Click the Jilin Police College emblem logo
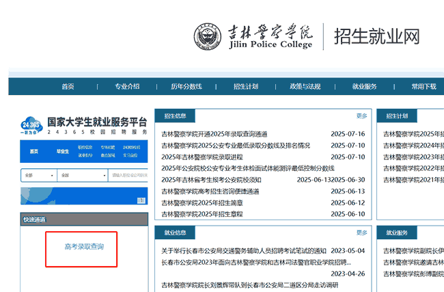Viewport: 444px width, 292px height. click(208, 37)
